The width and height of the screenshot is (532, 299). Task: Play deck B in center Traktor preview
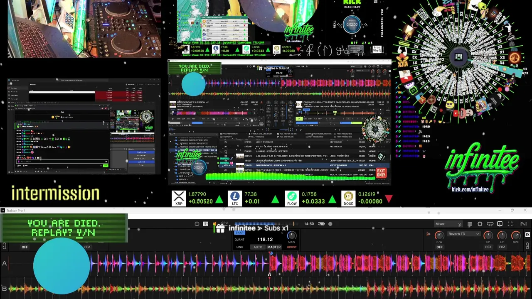point(299,119)
